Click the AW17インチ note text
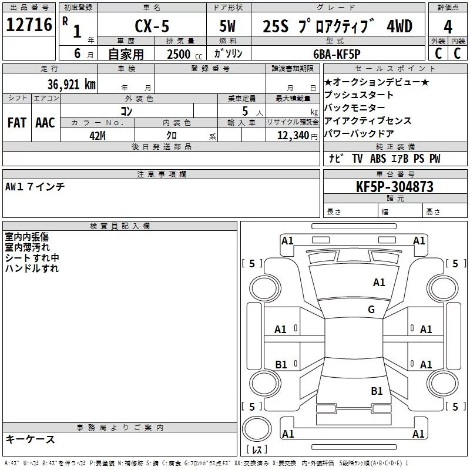 point(35,186)
